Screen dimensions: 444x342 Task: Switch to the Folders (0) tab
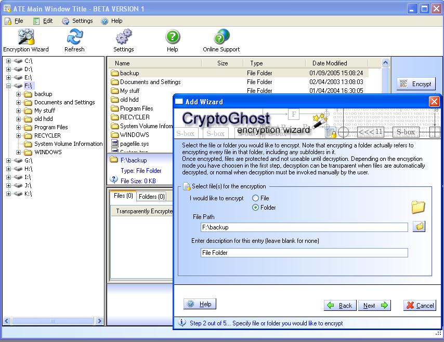tap(151, 197)
